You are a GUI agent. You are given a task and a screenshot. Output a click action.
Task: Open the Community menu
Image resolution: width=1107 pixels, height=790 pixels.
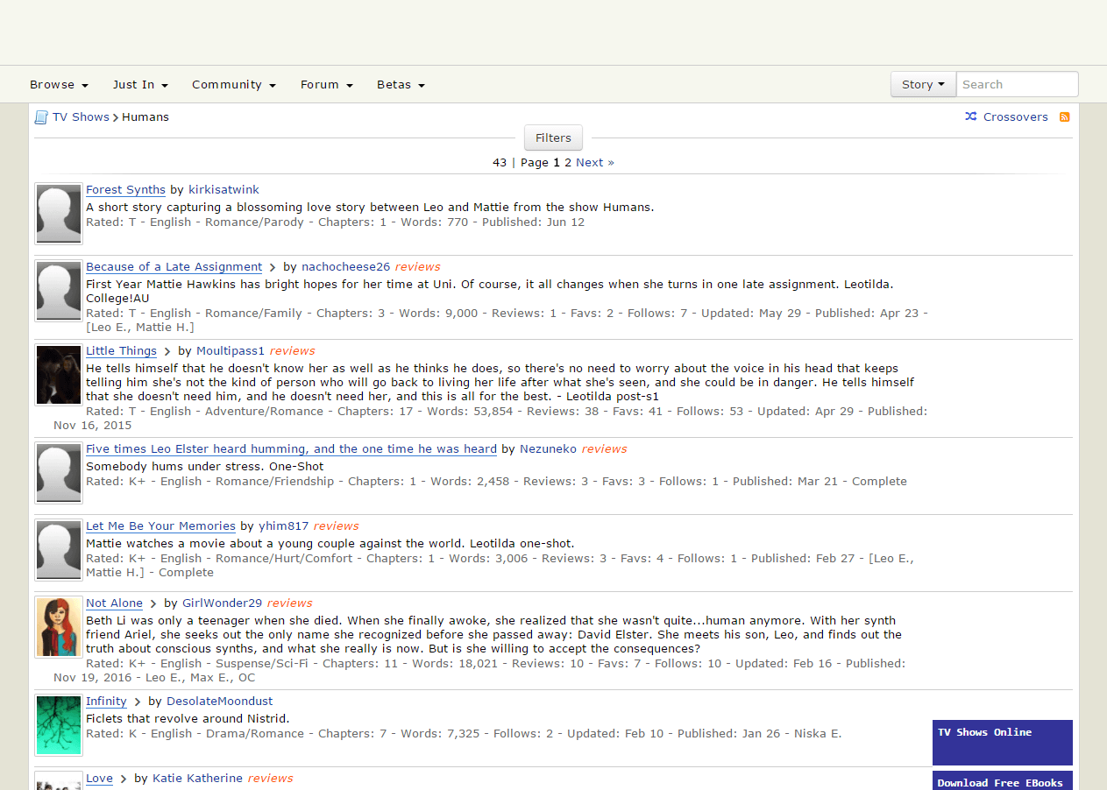pos(233,85)
